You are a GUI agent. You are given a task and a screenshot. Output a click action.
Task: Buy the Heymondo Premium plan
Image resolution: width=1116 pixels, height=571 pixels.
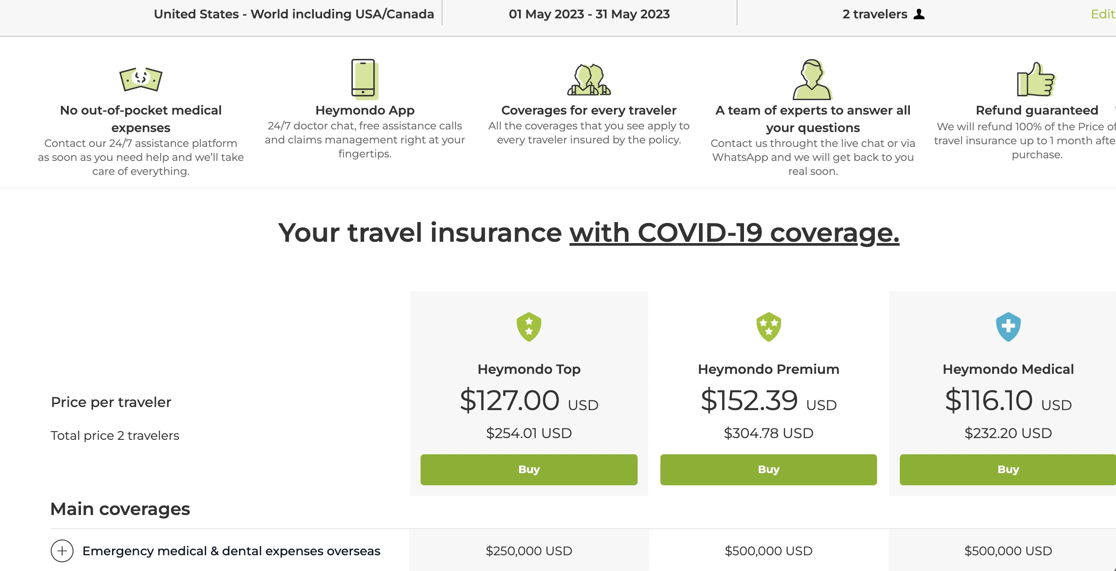click(x=769, y=470)
